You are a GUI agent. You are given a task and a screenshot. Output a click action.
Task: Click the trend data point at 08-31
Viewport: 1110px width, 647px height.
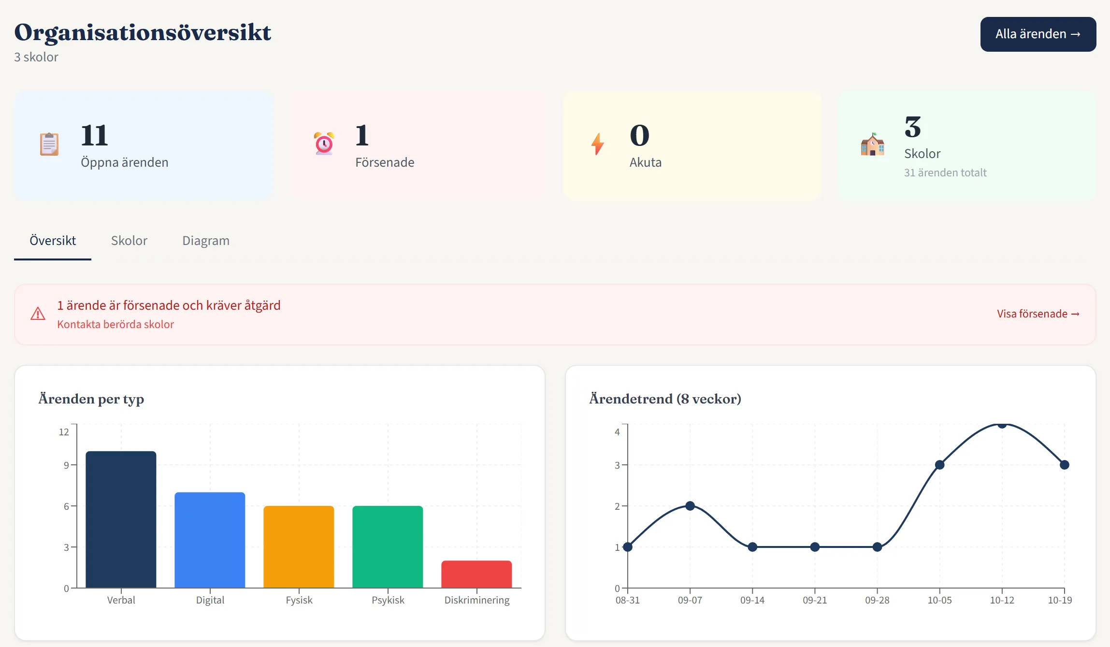(x=628, y=547)
